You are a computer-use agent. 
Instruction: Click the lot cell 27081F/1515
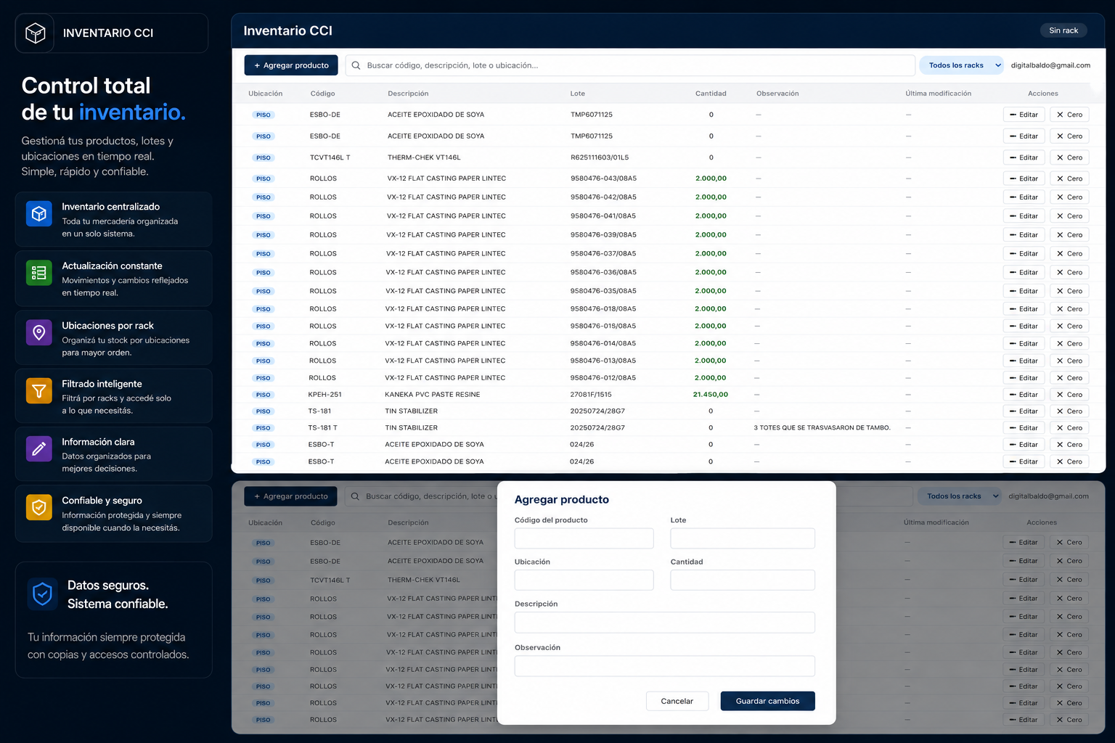pos(591,395)
